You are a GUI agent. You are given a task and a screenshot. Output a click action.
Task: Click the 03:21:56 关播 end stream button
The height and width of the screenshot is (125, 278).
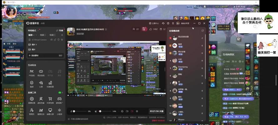pos(157,111)
